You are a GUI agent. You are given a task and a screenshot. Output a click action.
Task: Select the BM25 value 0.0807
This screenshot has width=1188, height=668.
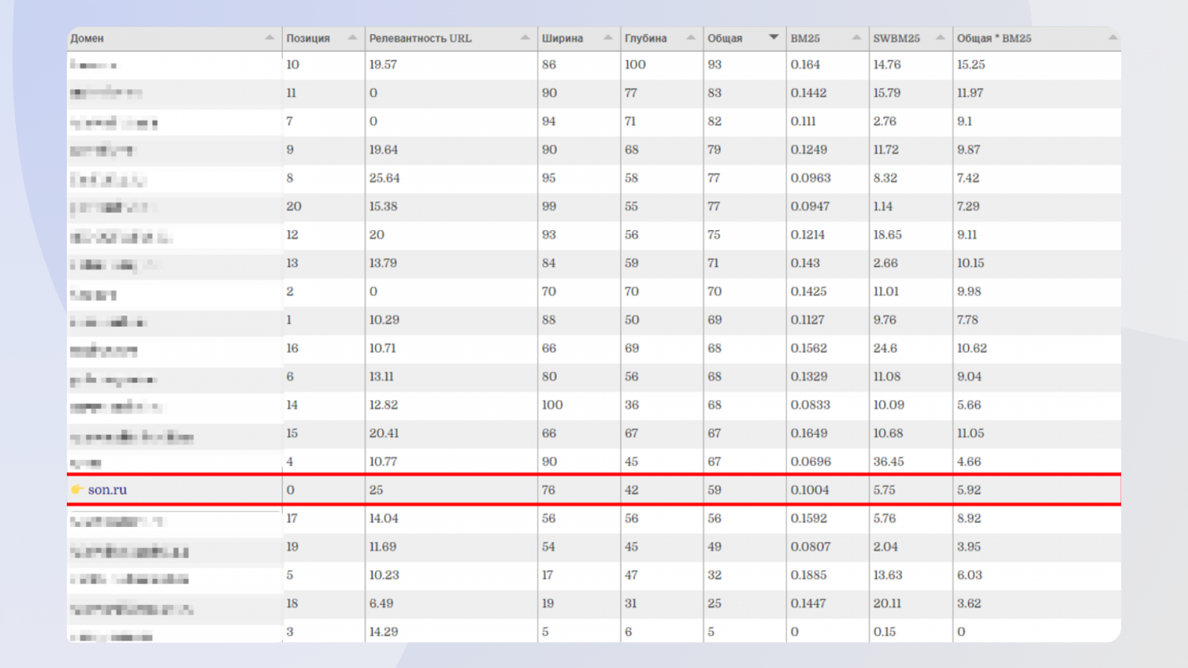811,547
